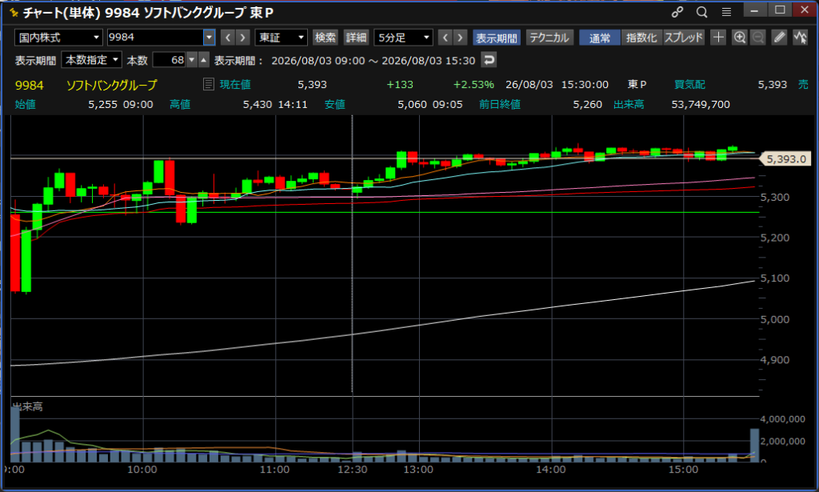Click the +133 price change value
The width and height of the screenshot is (819, 492).
[x=400, y=85]
